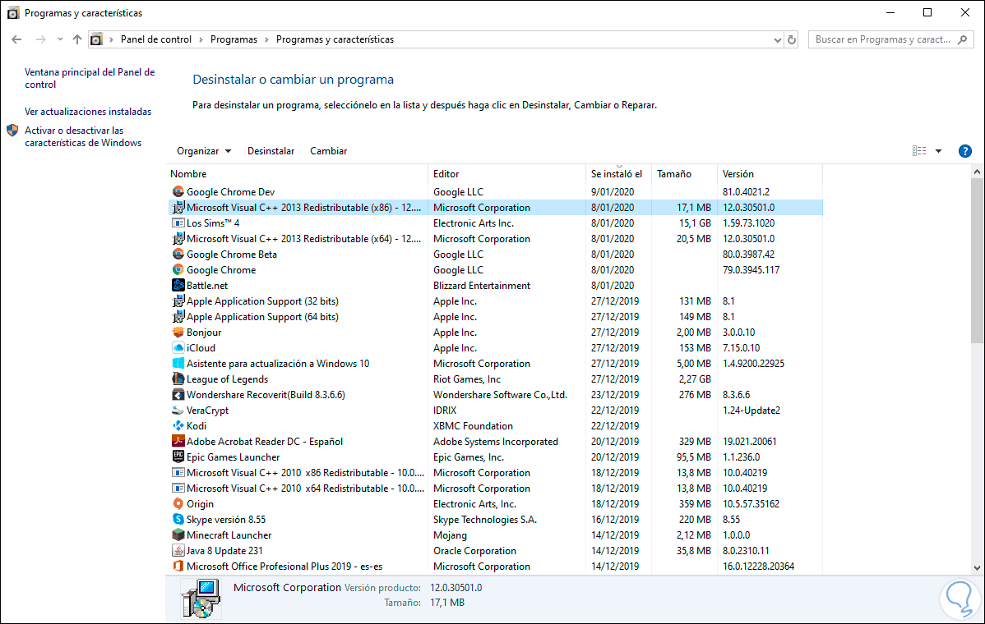Click the Java 8 Update 231 icon
This screenshot has width=985, height=624.
coord(178,551)
